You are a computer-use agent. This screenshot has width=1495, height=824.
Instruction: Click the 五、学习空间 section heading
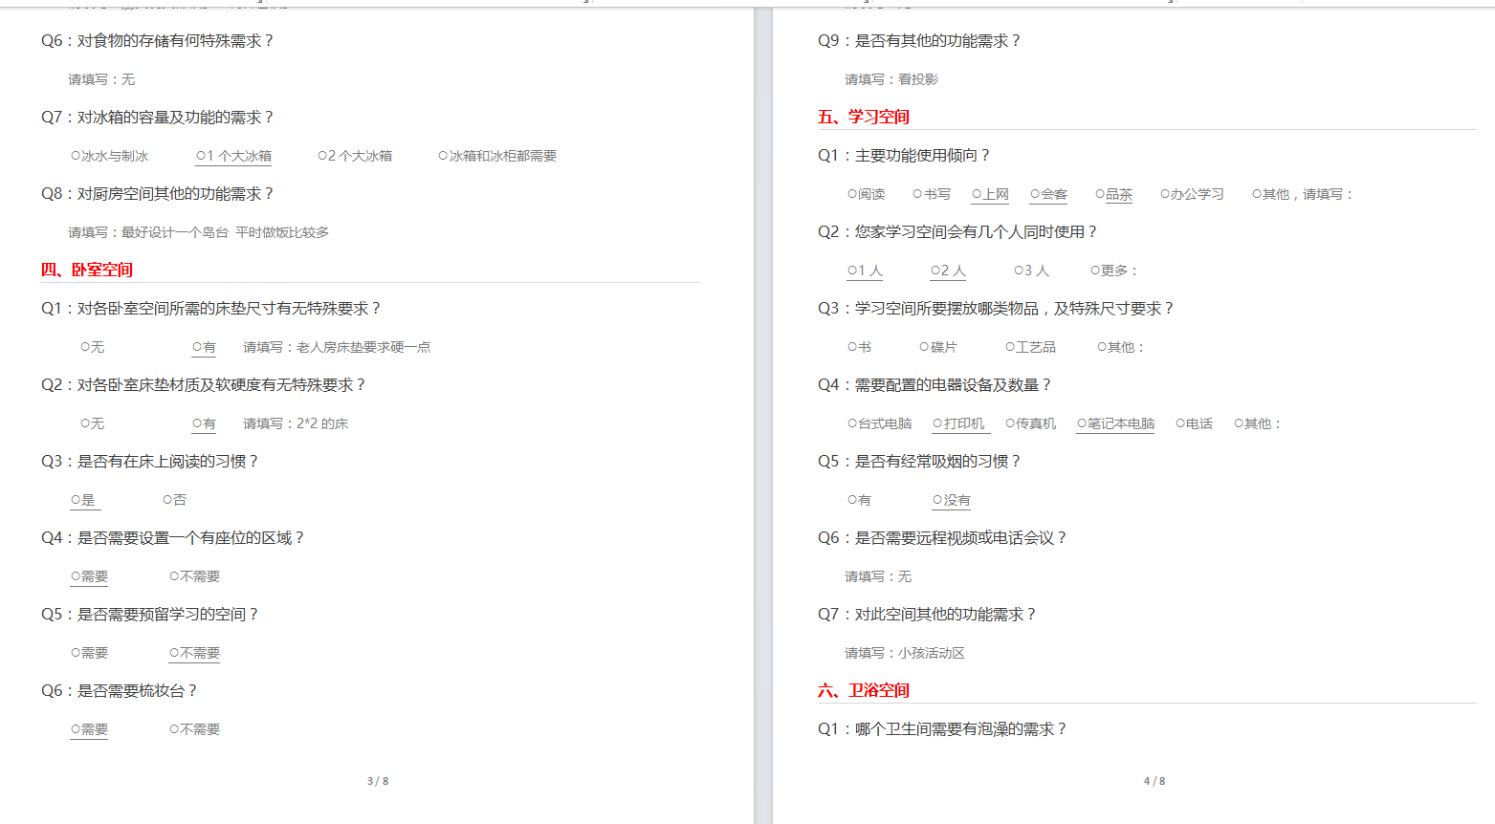pos(864,117)
